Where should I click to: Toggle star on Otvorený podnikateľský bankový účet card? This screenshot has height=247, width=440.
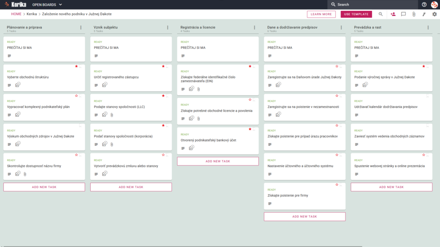coord(250,129)
